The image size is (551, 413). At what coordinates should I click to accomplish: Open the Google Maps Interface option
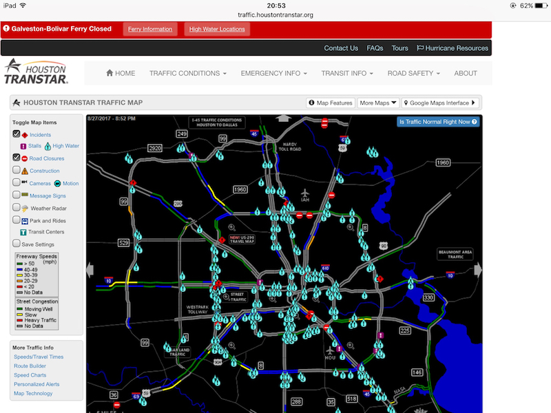439,103
